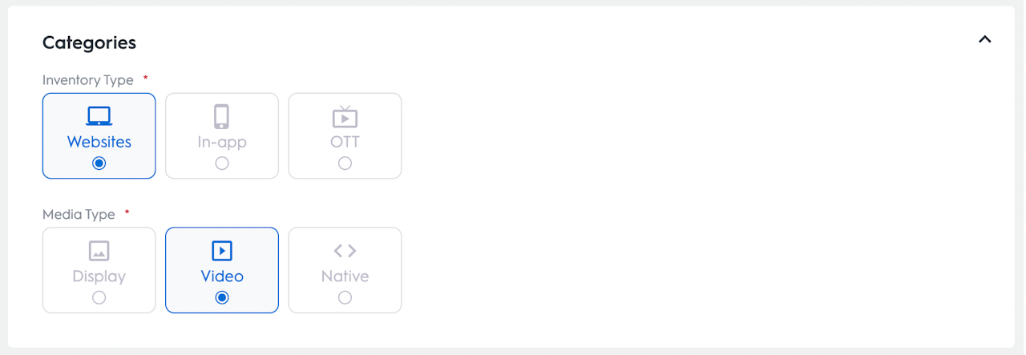Screen dimensions: 1026x355
Task: Select the In-app radio button
Action: [222, 163]
